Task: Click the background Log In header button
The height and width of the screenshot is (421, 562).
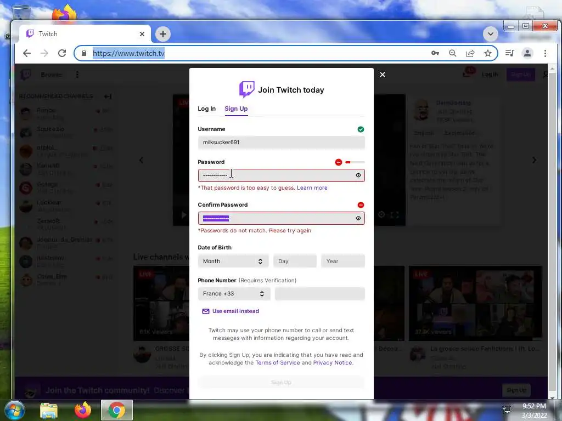Action: pos(490,75)
